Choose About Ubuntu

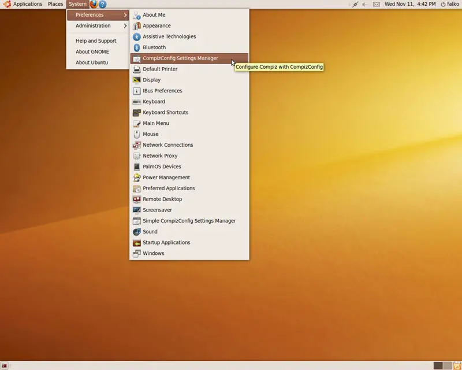pyautogui.click(x=98, y=62)
